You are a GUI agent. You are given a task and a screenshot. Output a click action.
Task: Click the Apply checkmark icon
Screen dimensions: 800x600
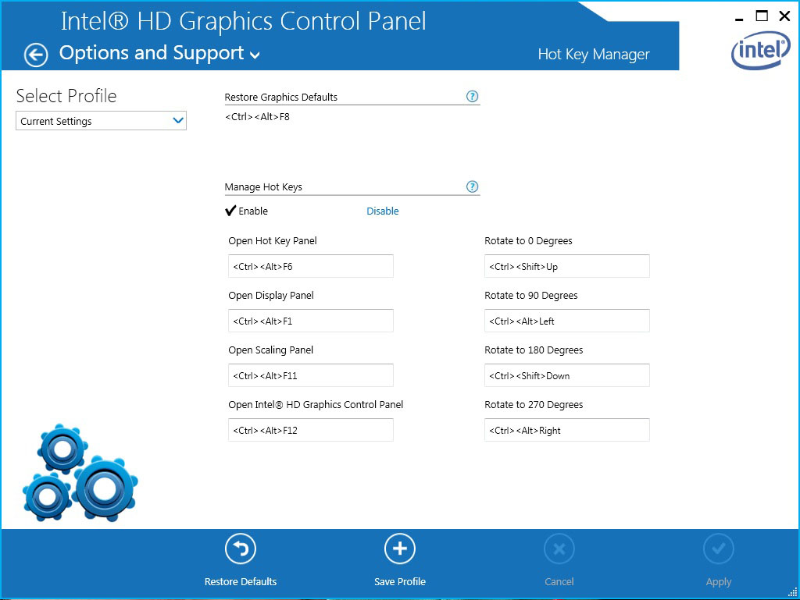point(719,549)
